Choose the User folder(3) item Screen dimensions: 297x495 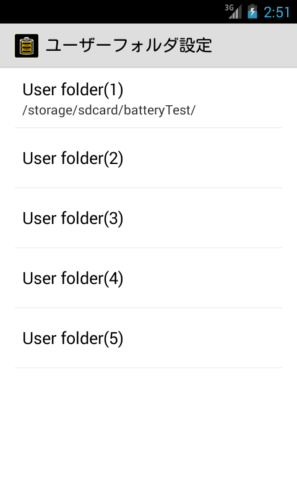pos(148,218)
